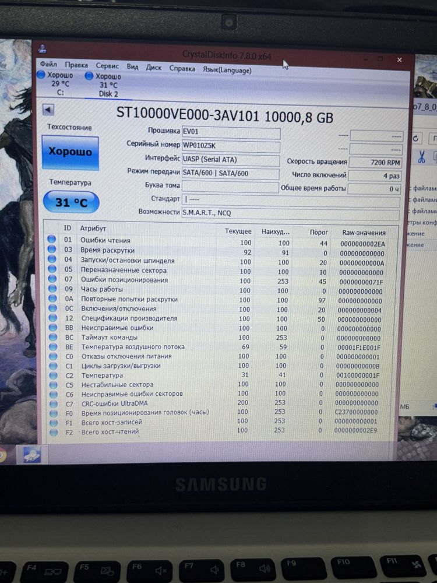The image size is (437, 583).
Task: Click the Raw-значения column header
Action: pyautogui.click(x=364, y=233)
